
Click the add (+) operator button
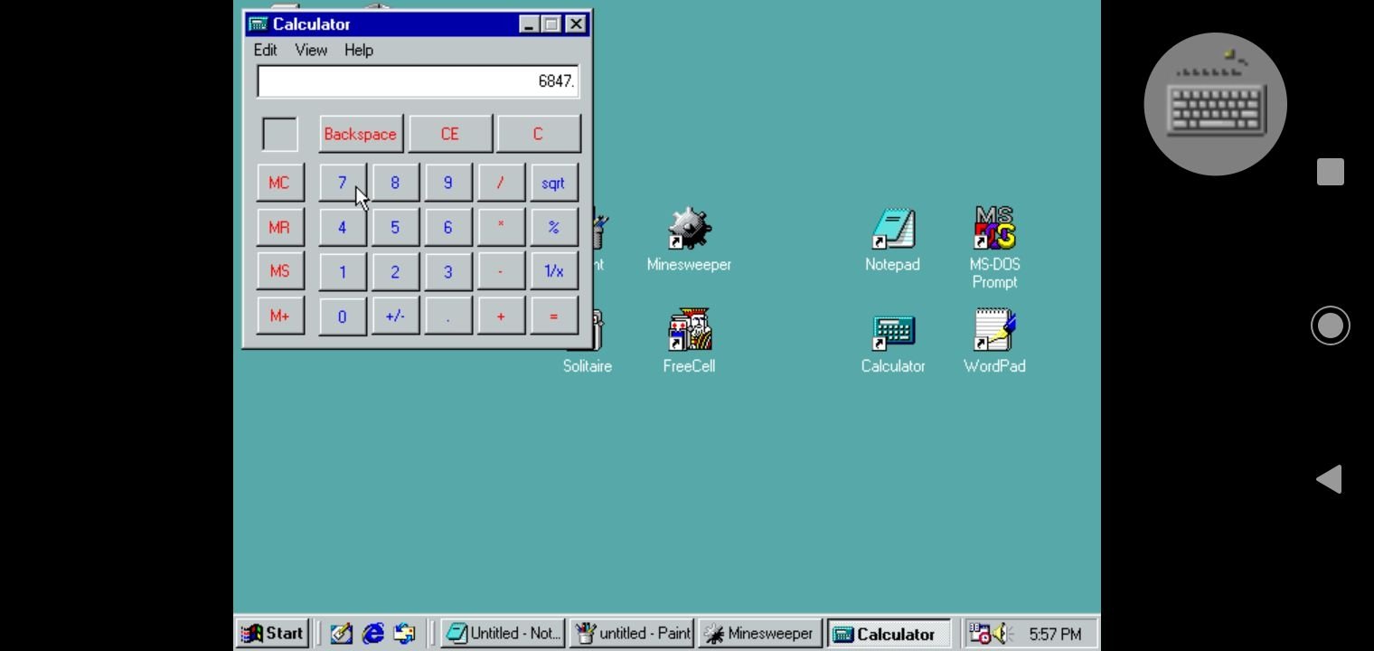click(501, 316)
